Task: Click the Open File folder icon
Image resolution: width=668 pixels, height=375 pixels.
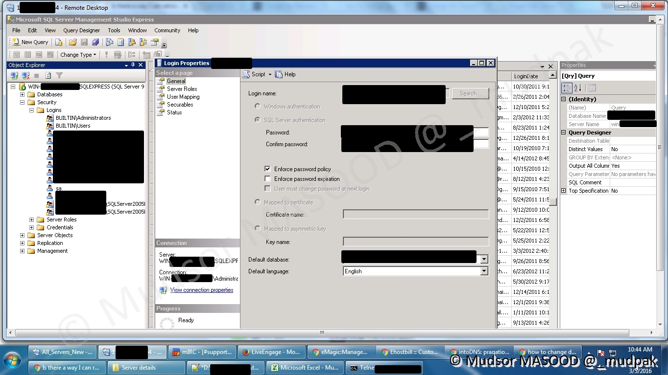Action: (x=72, y=42)
